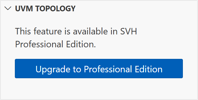Click the blue upgrade button
Image resolution: width=198 pixels, height=100 pixels.
99,69
